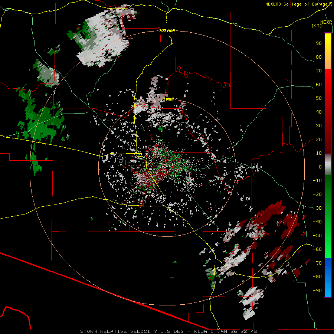Click the 70 value on velocity scale
Viewport: 334px width, 334px height.
319,71
